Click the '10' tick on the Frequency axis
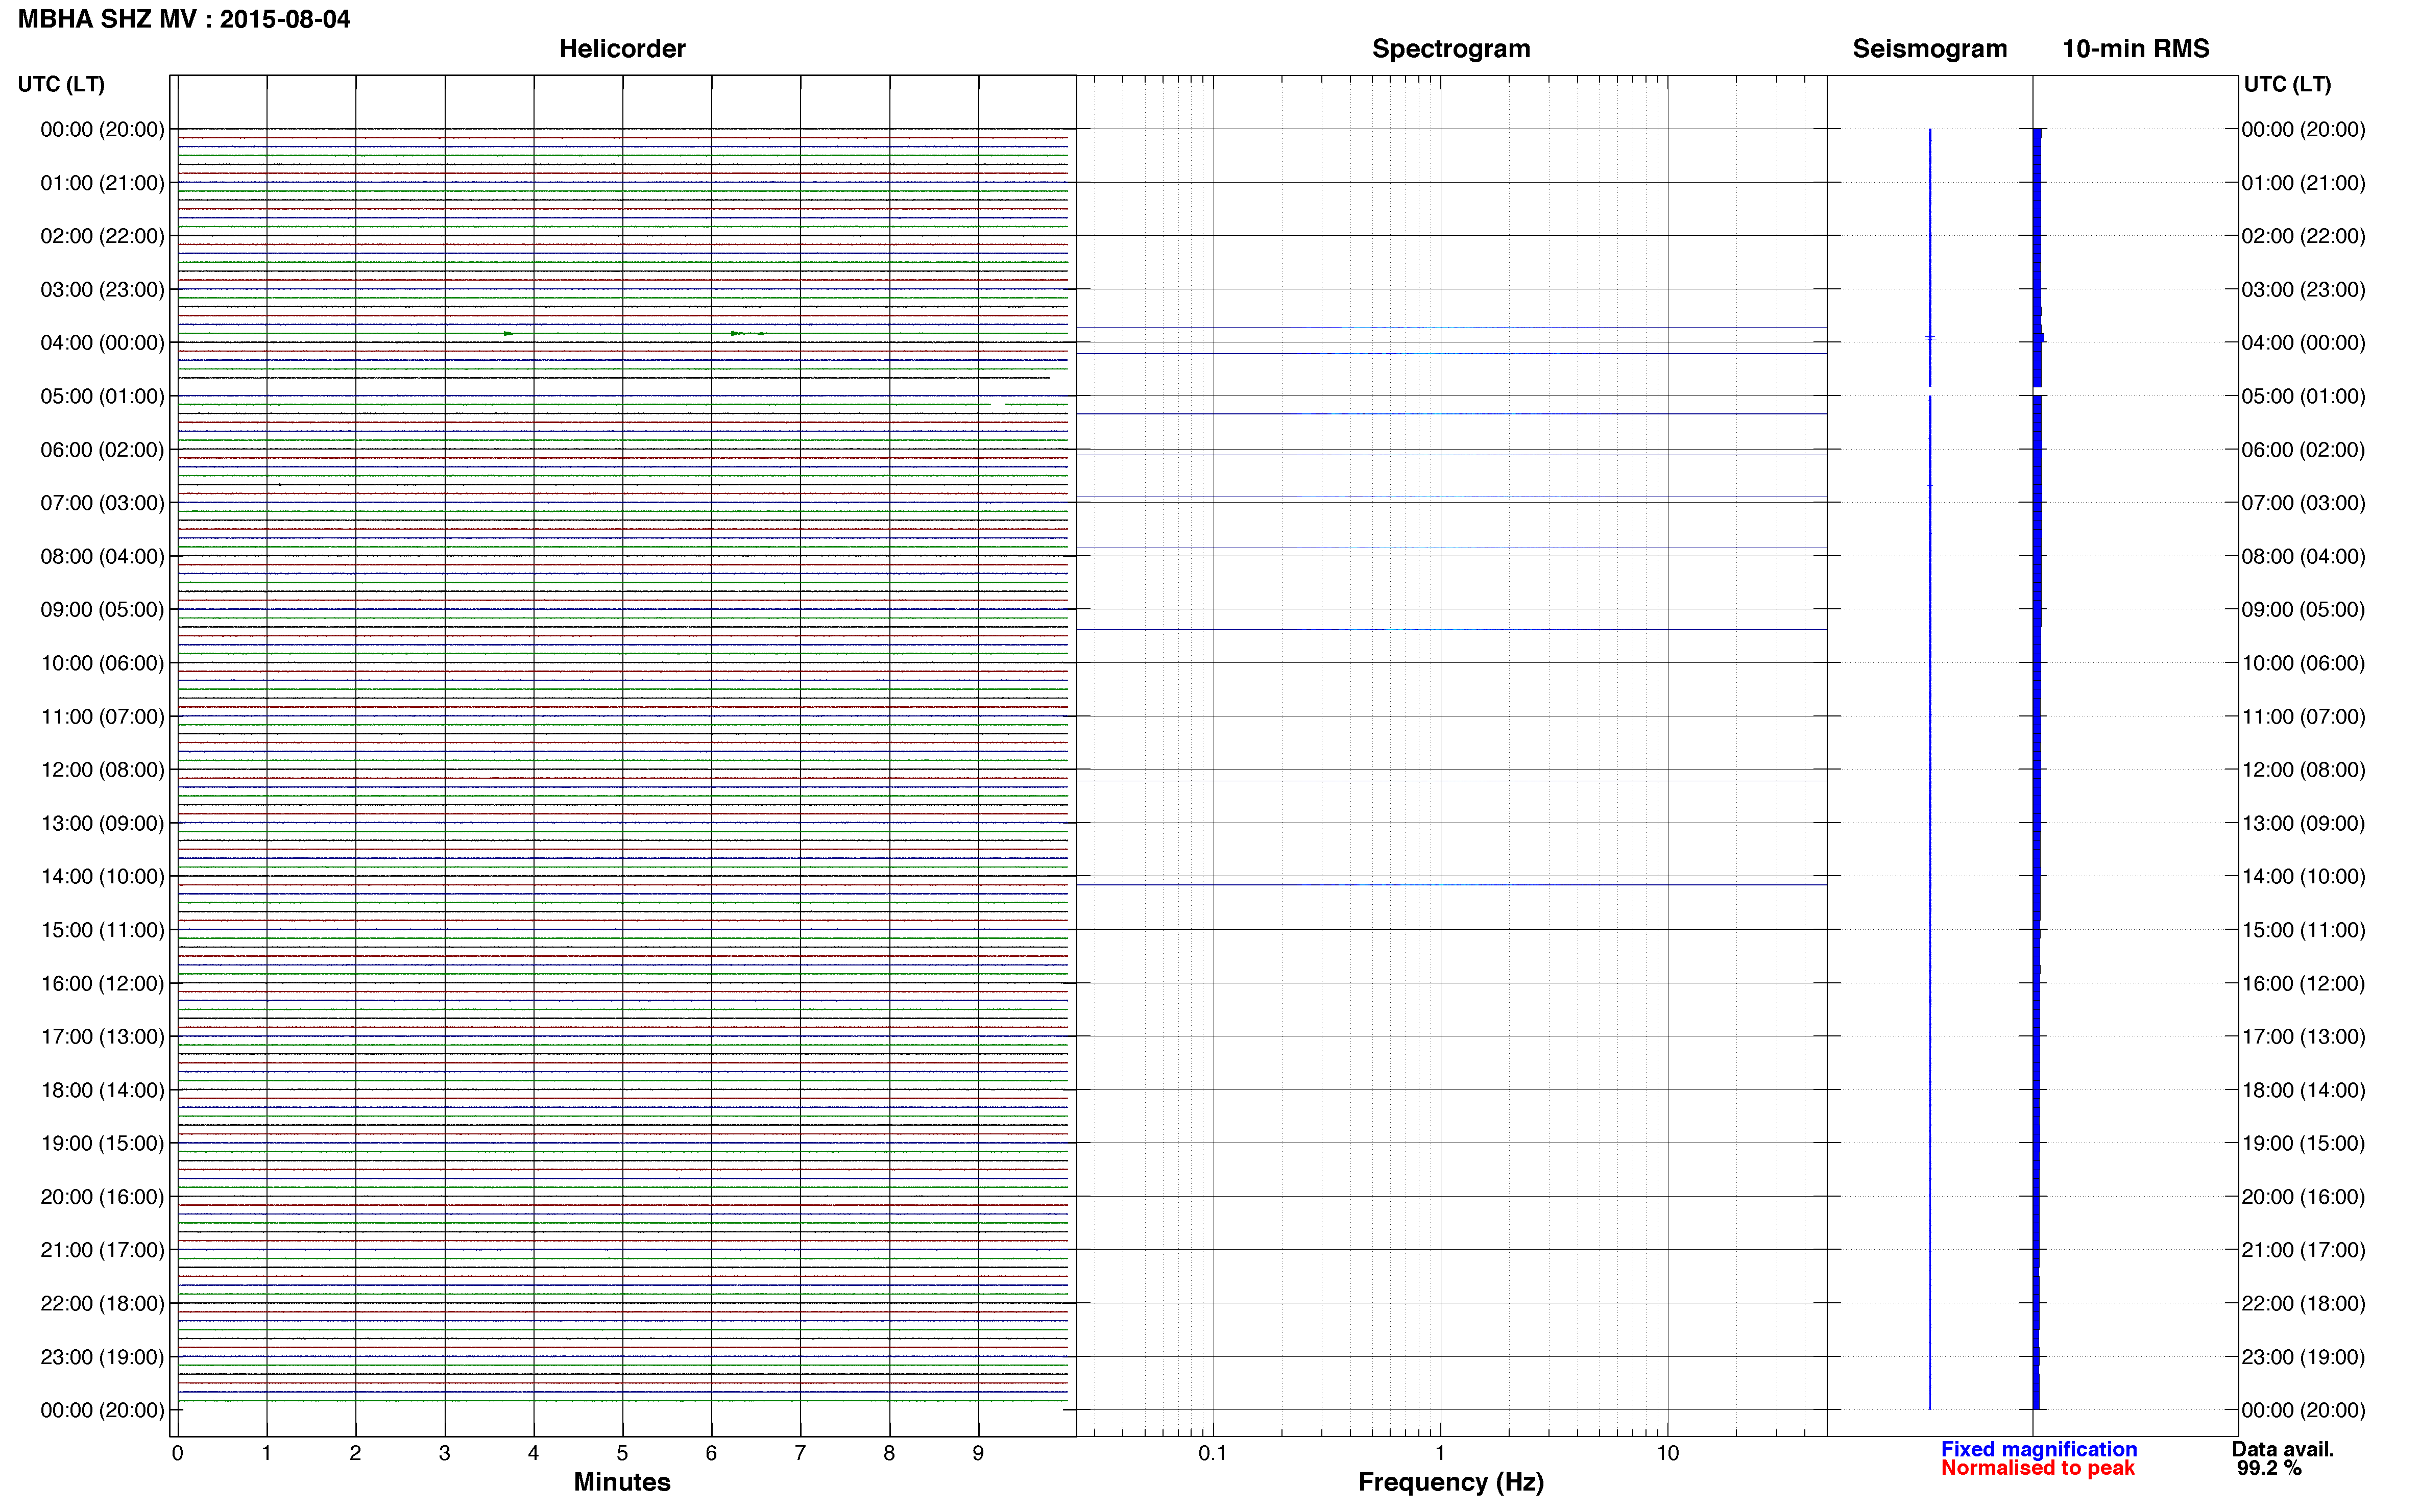 pos(1667,1454)
